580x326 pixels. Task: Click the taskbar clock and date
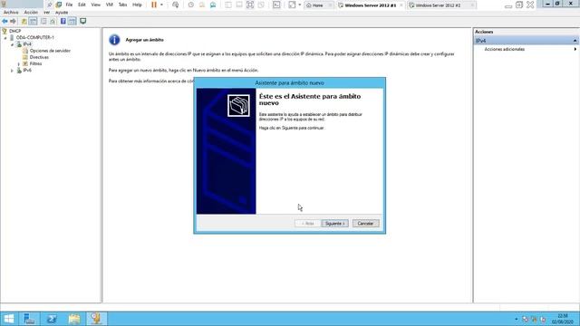coord(562,320)
